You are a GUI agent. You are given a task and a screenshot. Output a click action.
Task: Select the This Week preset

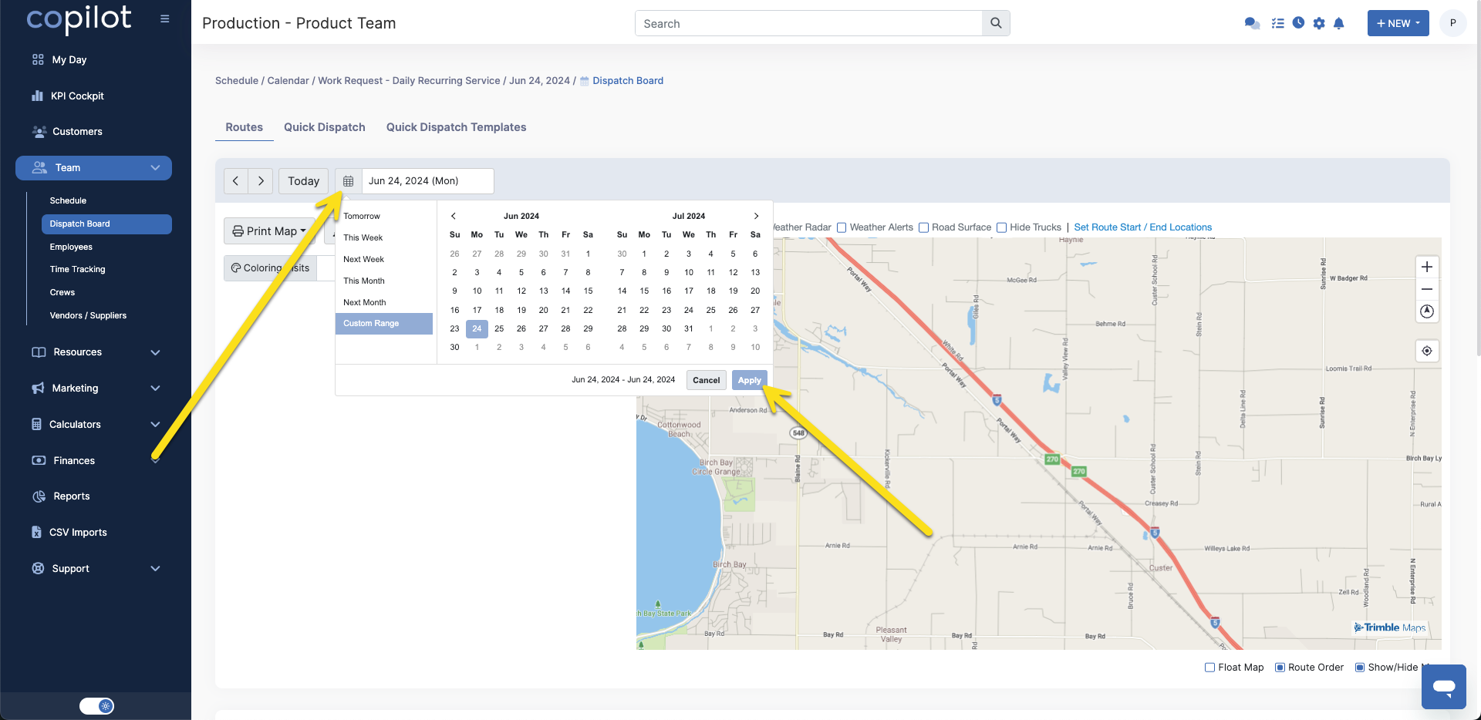[x=384, y=237]
